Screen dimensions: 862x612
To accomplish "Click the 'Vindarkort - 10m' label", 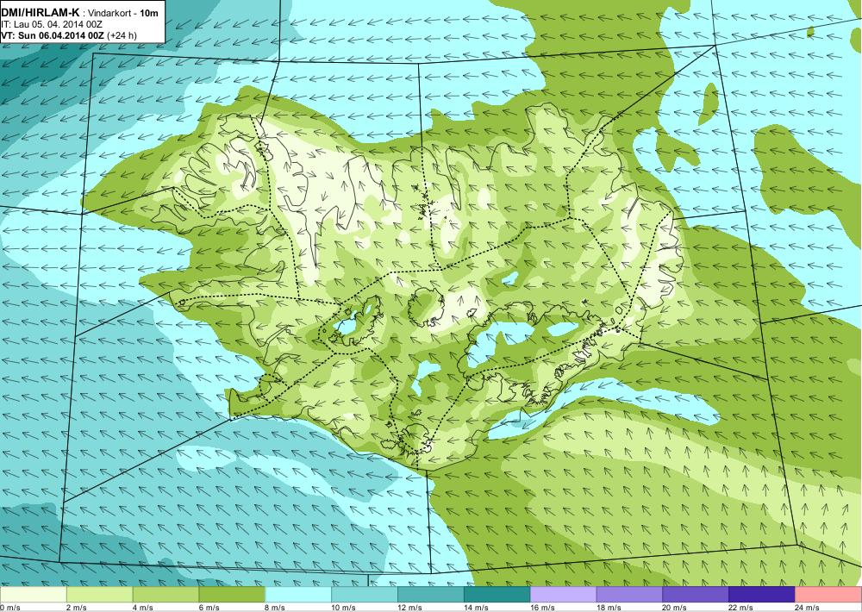I will (x=123, y=14).
